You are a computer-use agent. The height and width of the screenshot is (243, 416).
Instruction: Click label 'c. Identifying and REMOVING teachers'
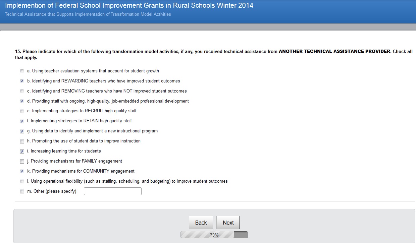point(107,91)
